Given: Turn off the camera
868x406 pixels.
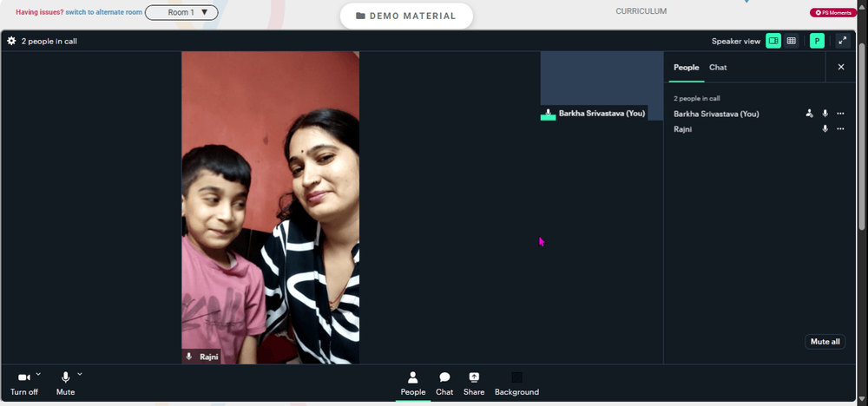Looking at the screenshot, I should click(23, 383).
